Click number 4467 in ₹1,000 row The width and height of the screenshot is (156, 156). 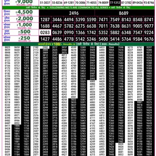click(x=57, y=26)
